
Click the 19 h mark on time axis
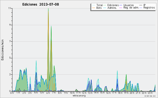click(x=126, y=93)
